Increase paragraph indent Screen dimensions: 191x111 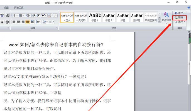38,15
